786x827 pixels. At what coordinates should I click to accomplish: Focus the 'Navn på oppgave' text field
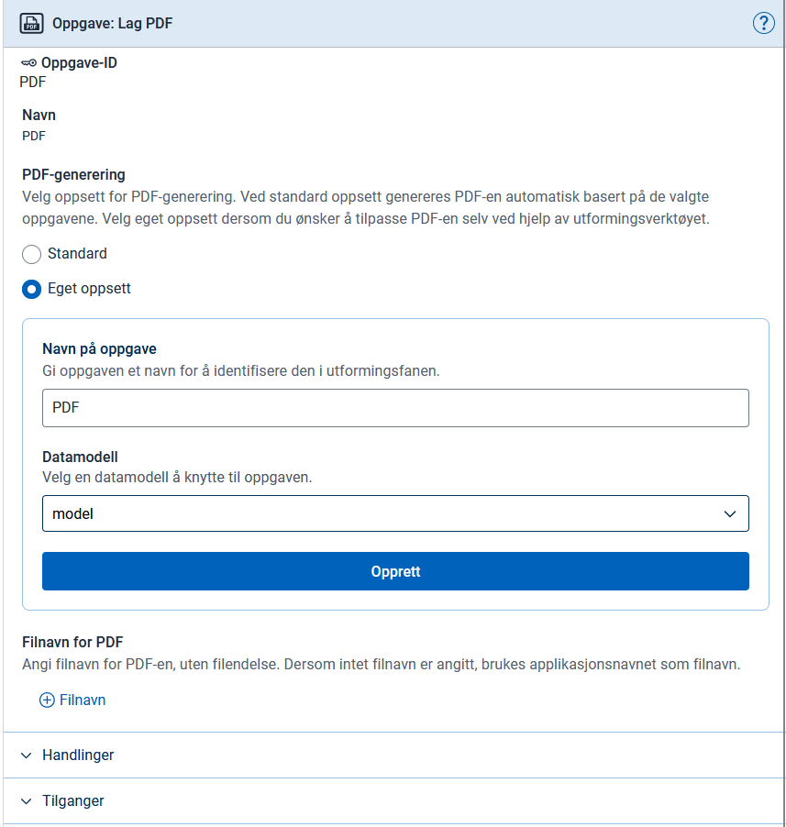click(395, 408)
